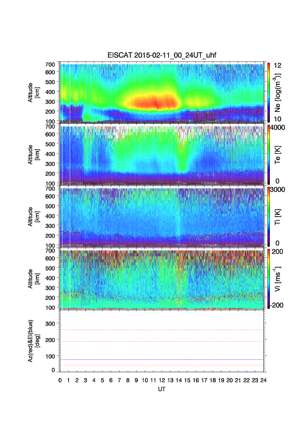This screenshot has width=289, height=434.
Task: Click the Vi [ms-1] colorbar label
Action: click(278, 279)
